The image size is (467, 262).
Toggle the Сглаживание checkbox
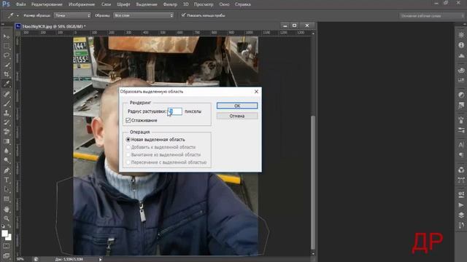(x=128, y=120)
